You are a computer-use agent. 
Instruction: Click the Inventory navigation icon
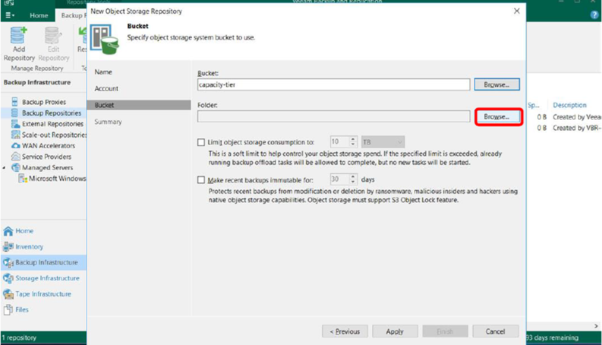point(8,246)
